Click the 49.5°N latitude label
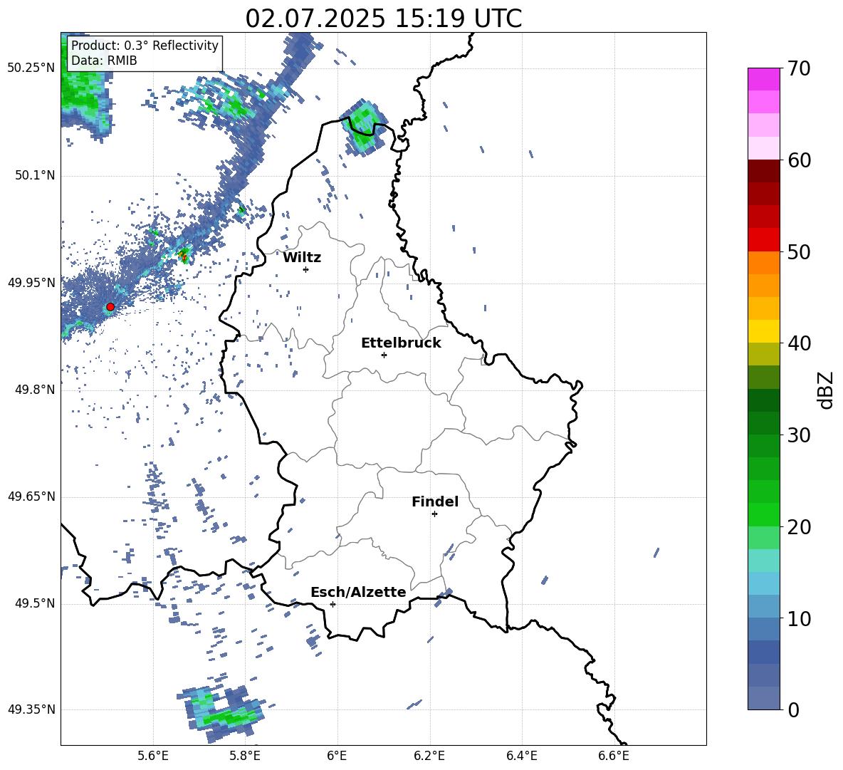The height and width of the screenshot is (770, 843). tap(35, 603)
